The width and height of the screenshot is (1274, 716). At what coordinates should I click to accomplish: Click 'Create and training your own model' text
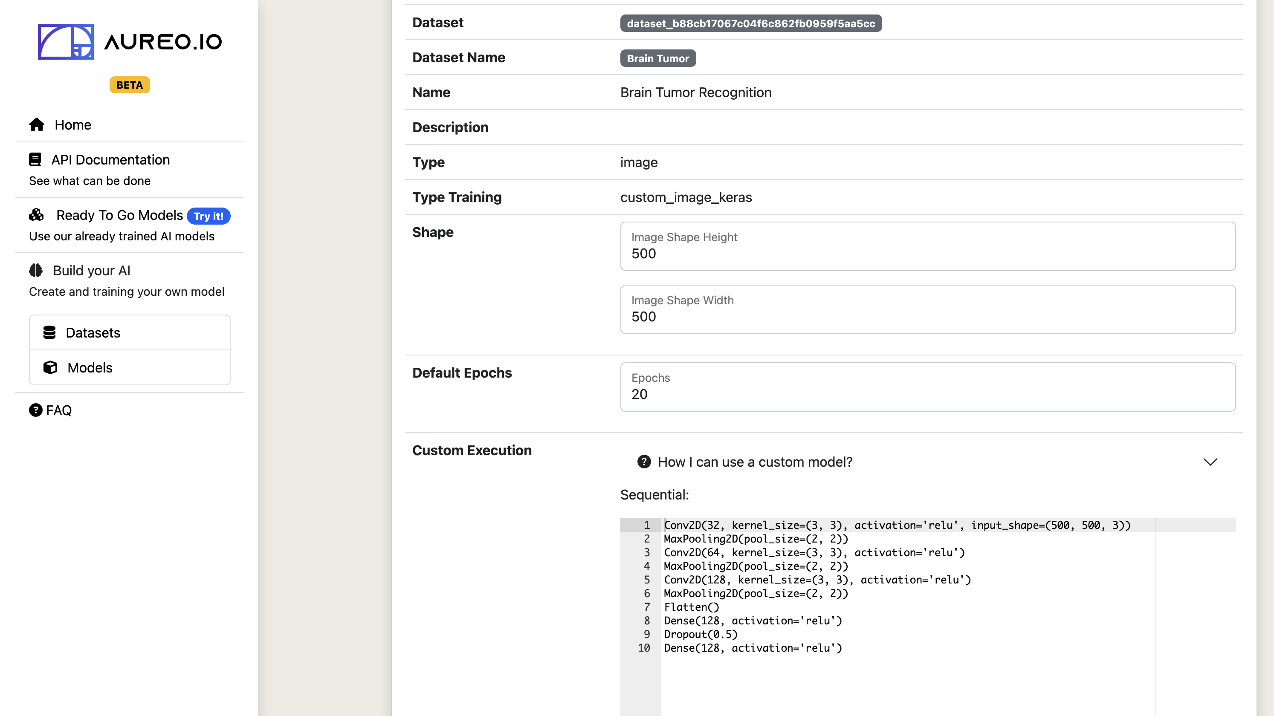click(127, 291)
